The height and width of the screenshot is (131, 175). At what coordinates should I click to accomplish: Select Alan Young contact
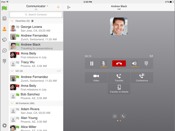[36, 120]
